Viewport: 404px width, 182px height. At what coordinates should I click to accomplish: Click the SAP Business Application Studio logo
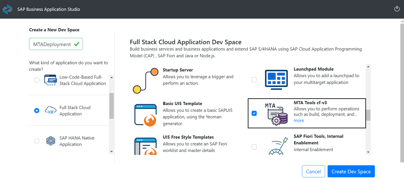tap(7, 9)
